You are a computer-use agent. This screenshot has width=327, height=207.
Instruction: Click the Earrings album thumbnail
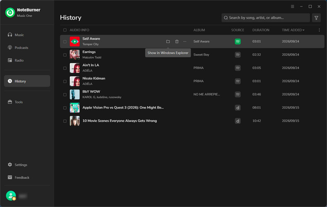(x=75, y=55)
